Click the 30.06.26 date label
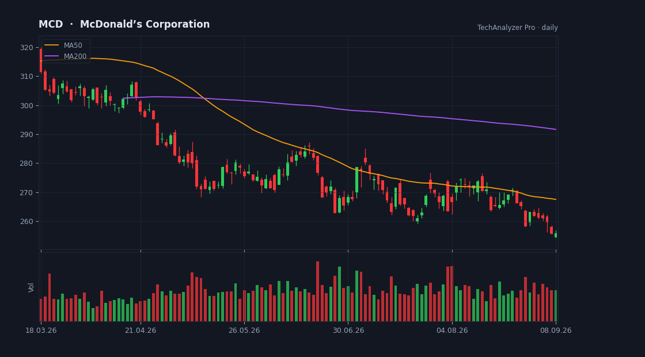645x357 pixels. coord(348,331)
